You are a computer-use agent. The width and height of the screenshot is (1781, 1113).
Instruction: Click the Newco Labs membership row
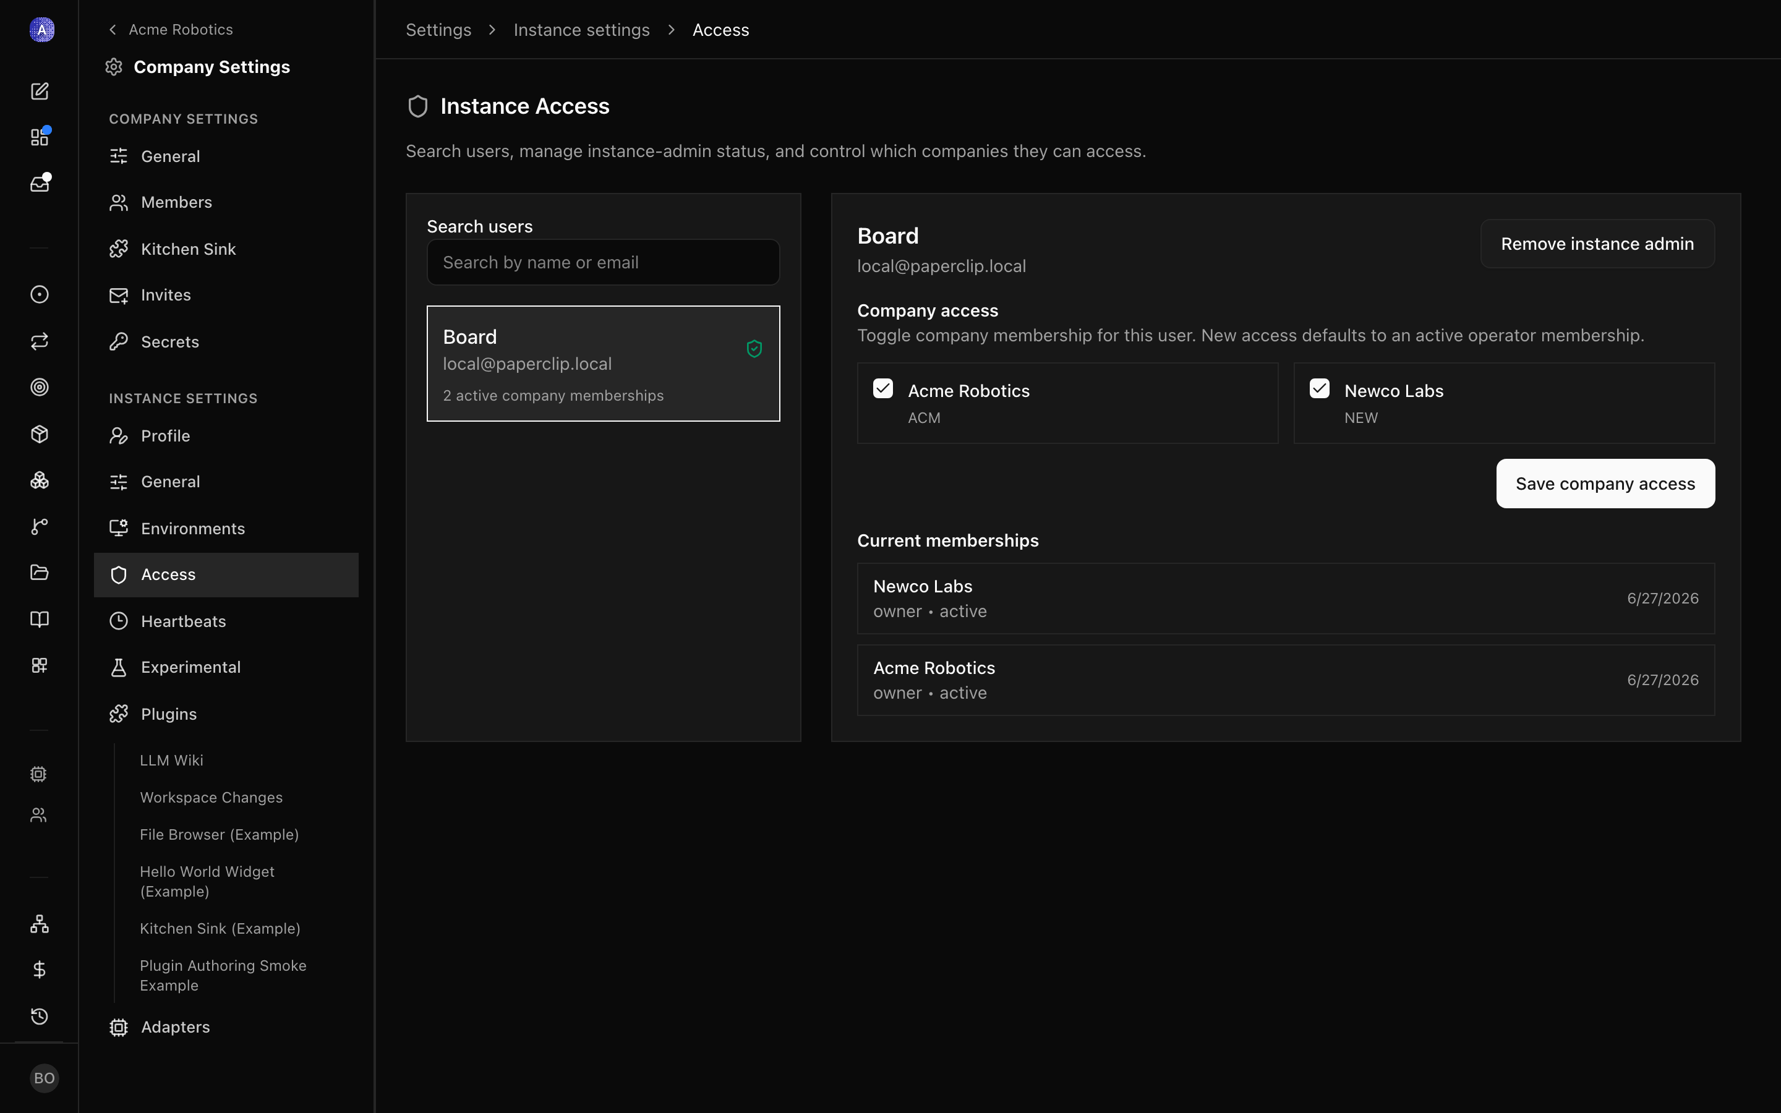tap(1286, 599)
